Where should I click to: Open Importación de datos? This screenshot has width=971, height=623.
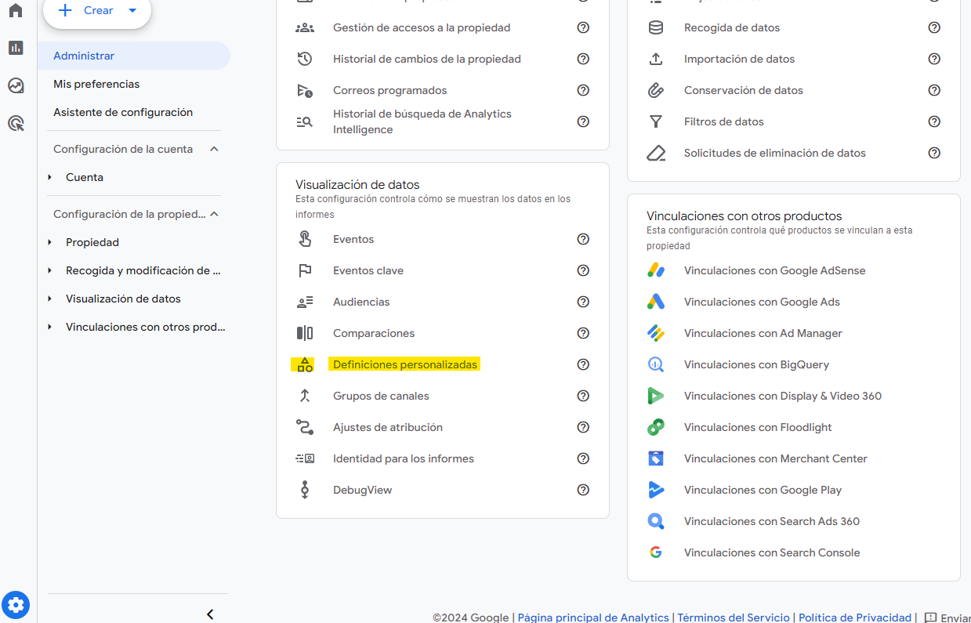tap(739, 59)
